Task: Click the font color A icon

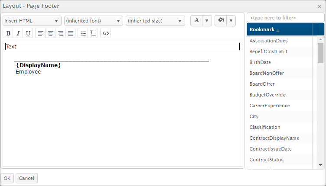Action: click(x=197, y=21)
